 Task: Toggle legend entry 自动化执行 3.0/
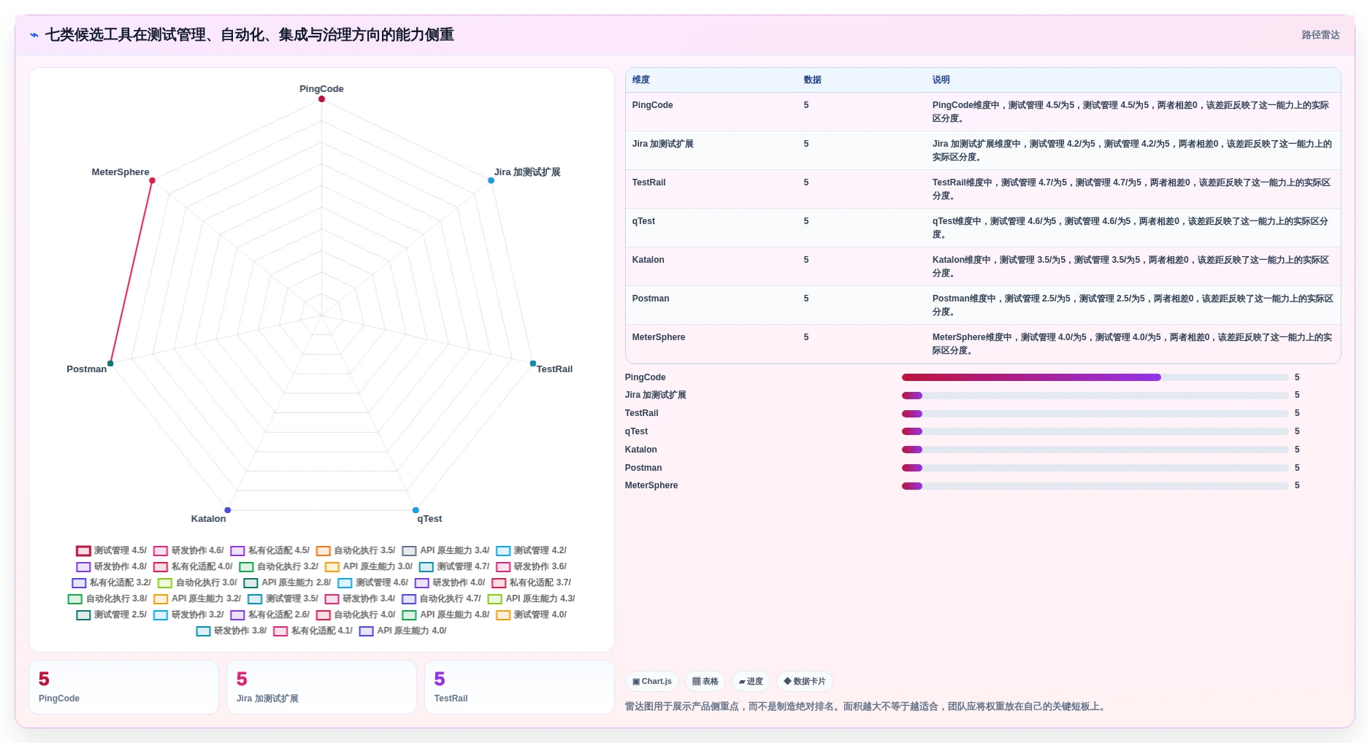[197, 583]
